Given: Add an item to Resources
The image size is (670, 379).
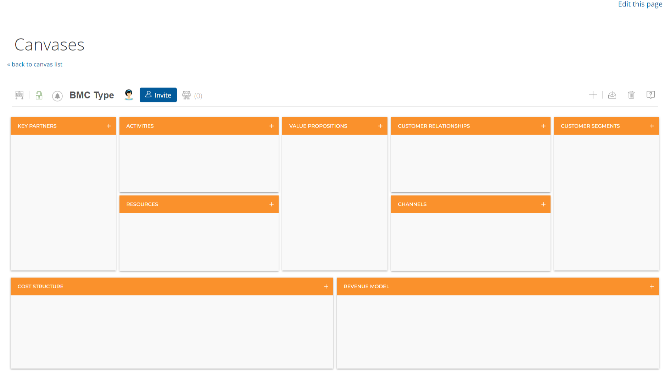Looking at the screenshot, I should tap(272, 204).
